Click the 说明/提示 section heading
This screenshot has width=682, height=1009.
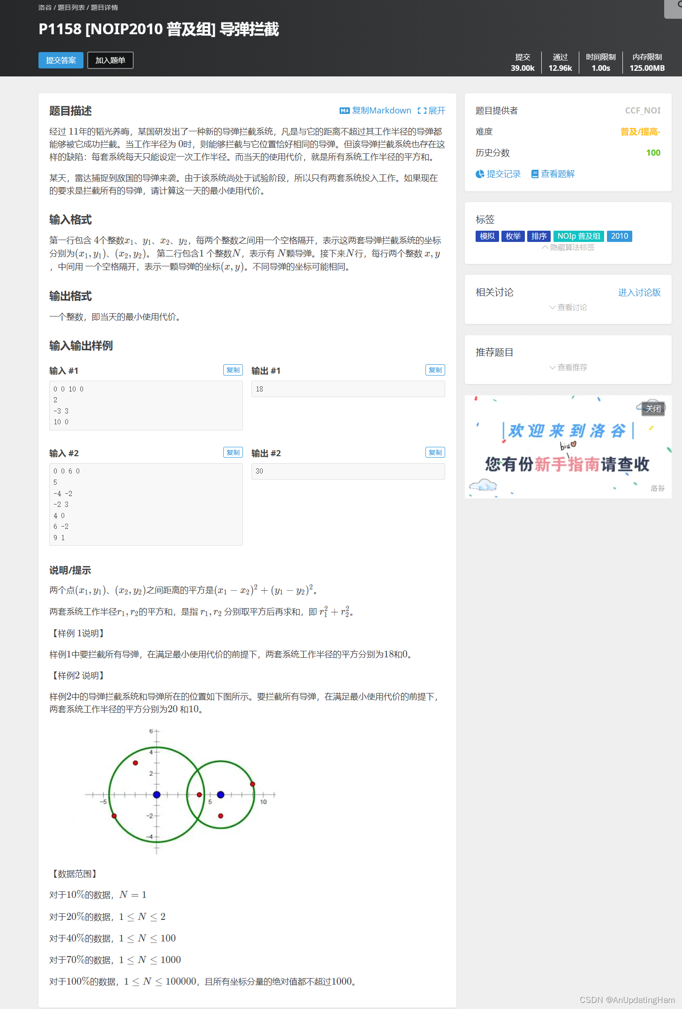pos(70,571)
